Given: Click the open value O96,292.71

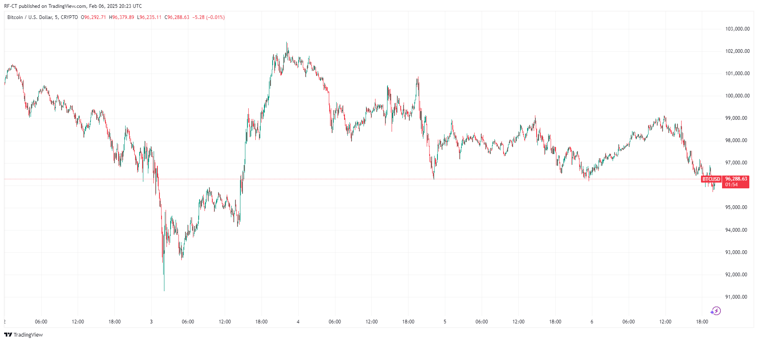Looking at the screenshot, I should [93, 17].
